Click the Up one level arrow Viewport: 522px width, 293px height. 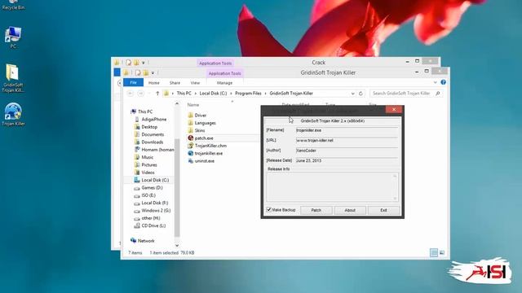(157, 94)
